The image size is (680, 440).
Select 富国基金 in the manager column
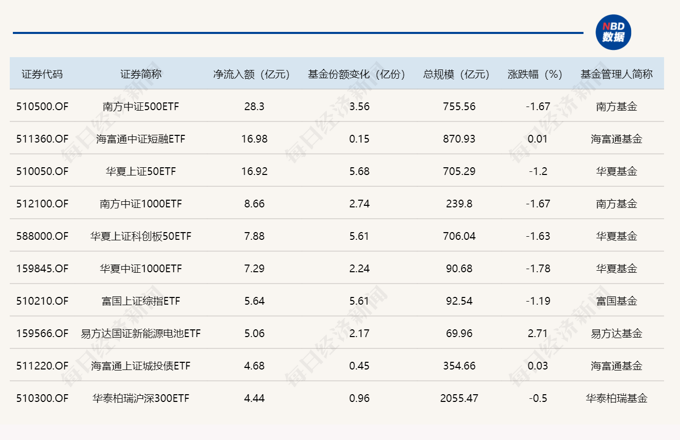click(616, 301)
